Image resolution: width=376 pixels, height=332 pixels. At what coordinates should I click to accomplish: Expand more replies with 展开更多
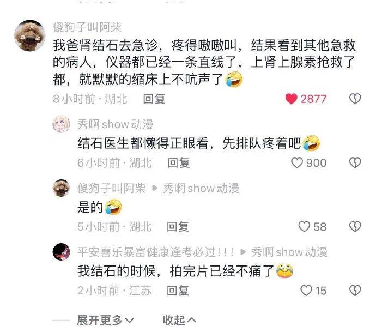106,320
